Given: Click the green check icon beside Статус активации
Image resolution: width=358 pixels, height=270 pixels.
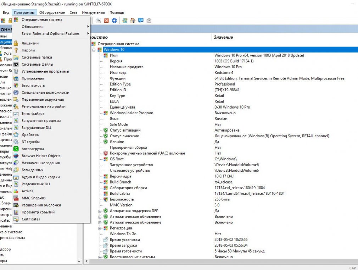Looking at the screenshot, I should tap(106, 130).
